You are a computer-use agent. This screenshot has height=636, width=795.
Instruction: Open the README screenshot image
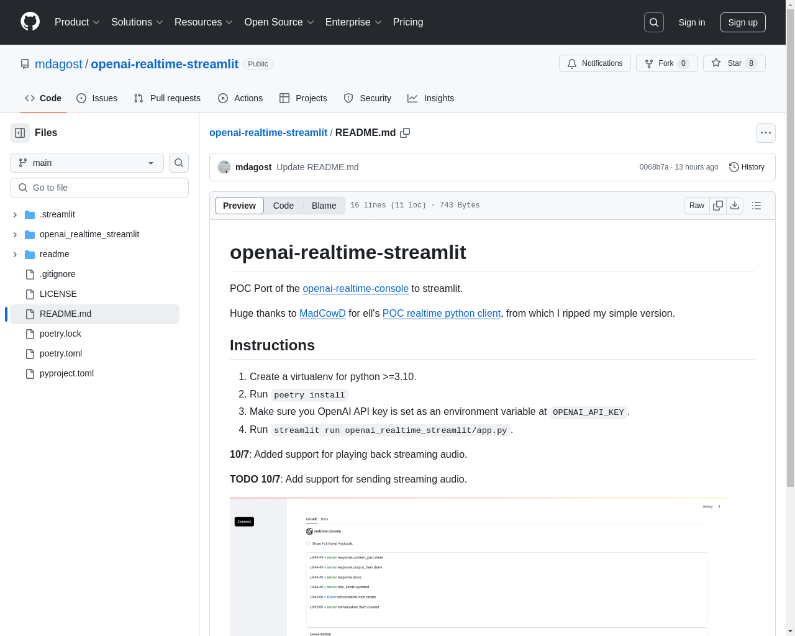[x=478, y=566]
